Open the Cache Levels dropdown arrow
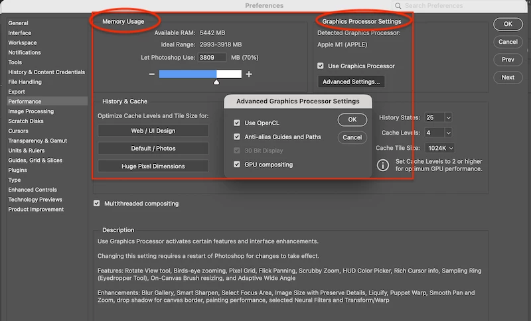Viewport: 531px width, 321px height. pos(449,133)
